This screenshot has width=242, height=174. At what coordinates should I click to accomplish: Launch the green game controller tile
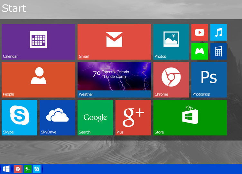tap(200, 51)
